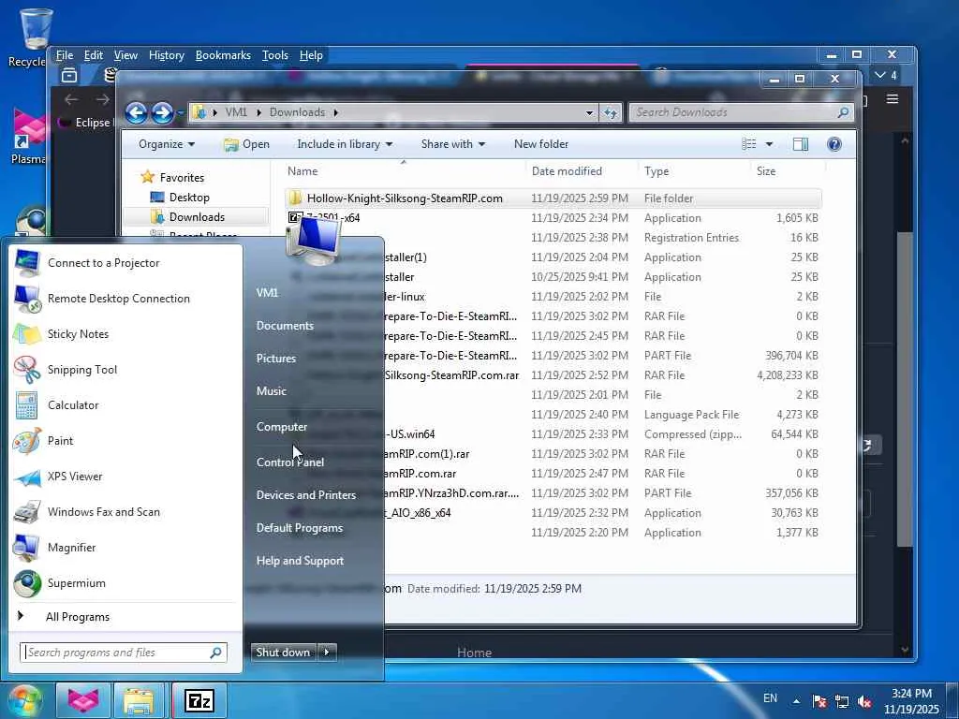Viewport: 959px width, 719px height.
Task: Toggle the Explorer preview pane icon
Action: (x=801, y=143)
